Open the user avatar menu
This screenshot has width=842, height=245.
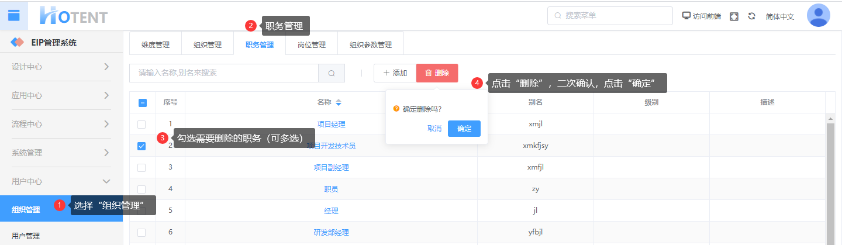click(818, 16)
